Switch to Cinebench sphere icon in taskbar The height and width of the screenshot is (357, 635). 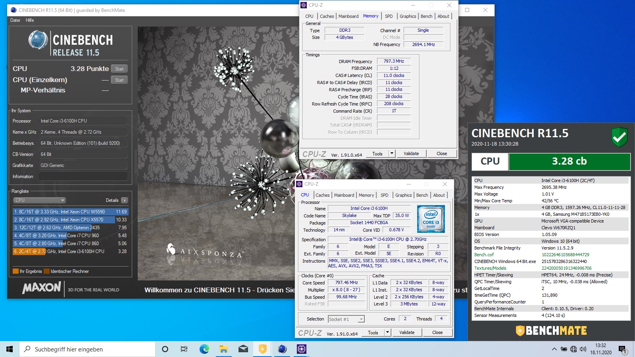pyautogui.click(x=282, y=349)
